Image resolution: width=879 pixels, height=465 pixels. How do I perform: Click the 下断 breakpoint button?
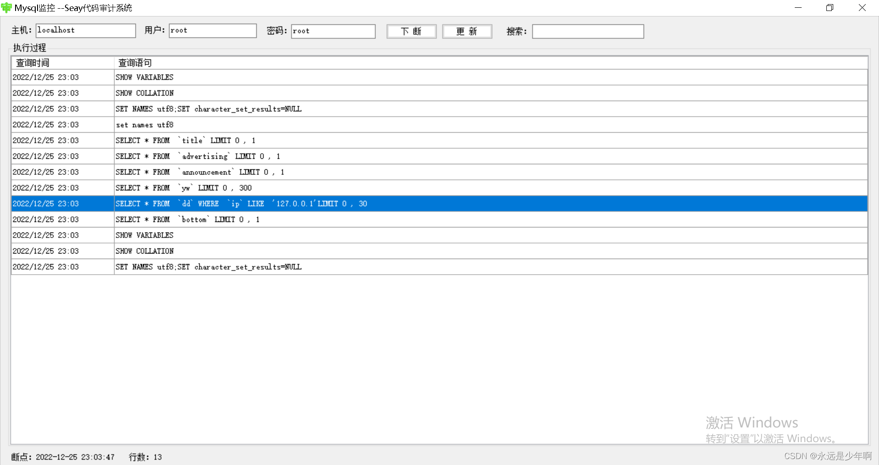click(411, 31)
